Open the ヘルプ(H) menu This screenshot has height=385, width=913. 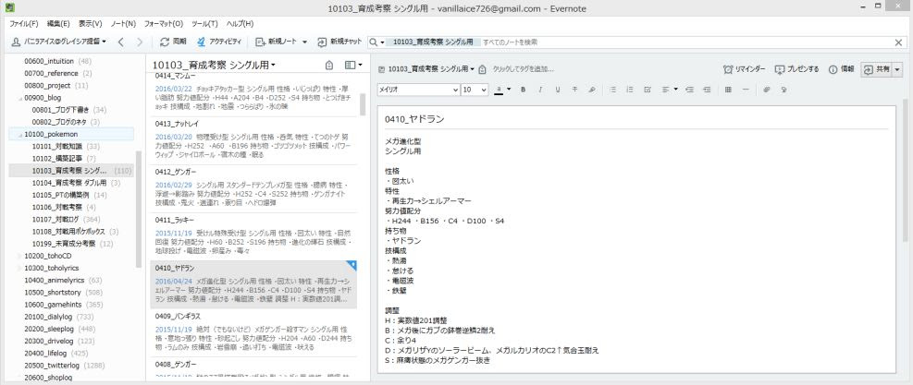240,24
